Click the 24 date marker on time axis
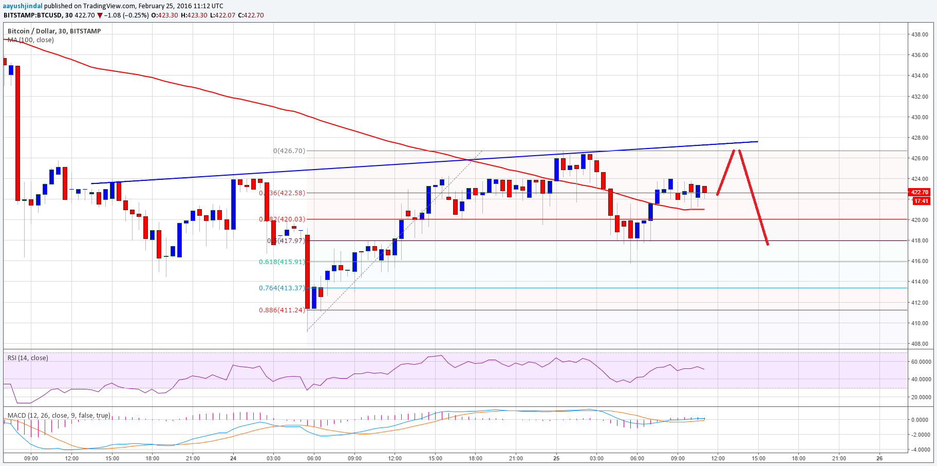Image resolution: width=937 pixels, height=466 pixels. coord(233,458)
